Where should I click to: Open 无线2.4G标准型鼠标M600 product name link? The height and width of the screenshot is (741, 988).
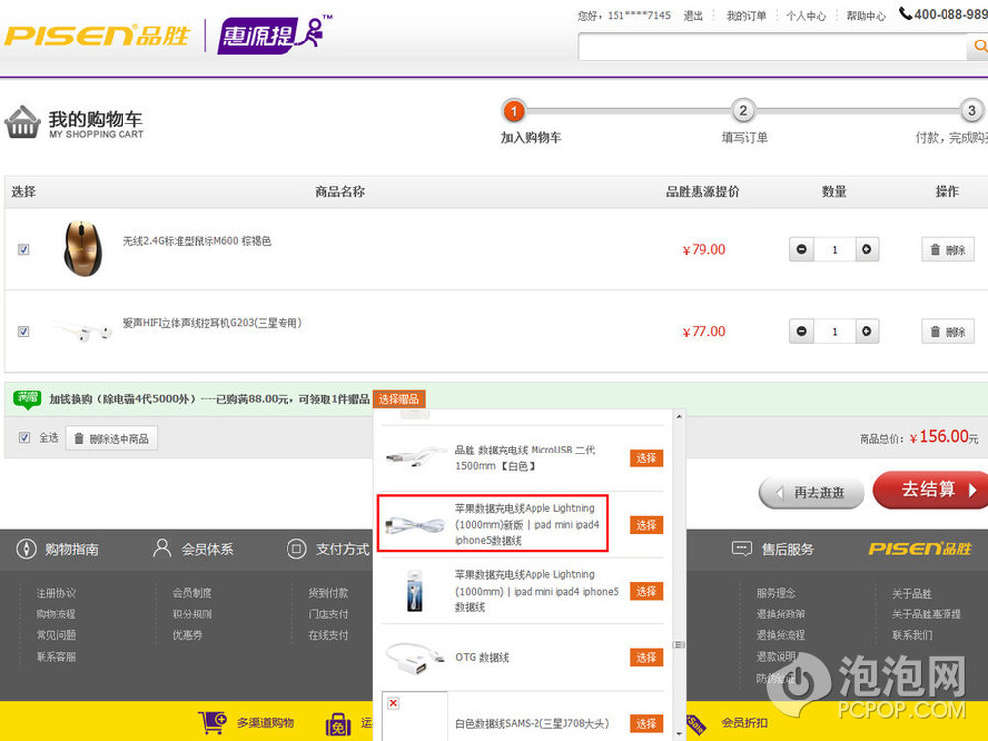click(x=197, y=241)
